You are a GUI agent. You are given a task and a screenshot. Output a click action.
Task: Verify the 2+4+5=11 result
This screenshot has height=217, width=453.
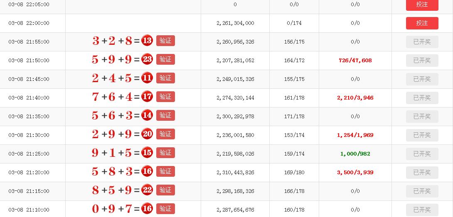pyautogui.click(x=165, y=78)
